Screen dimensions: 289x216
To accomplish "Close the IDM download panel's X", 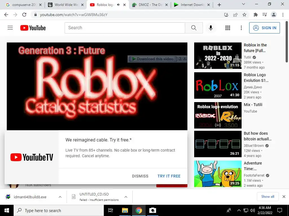I will point(185,58).
